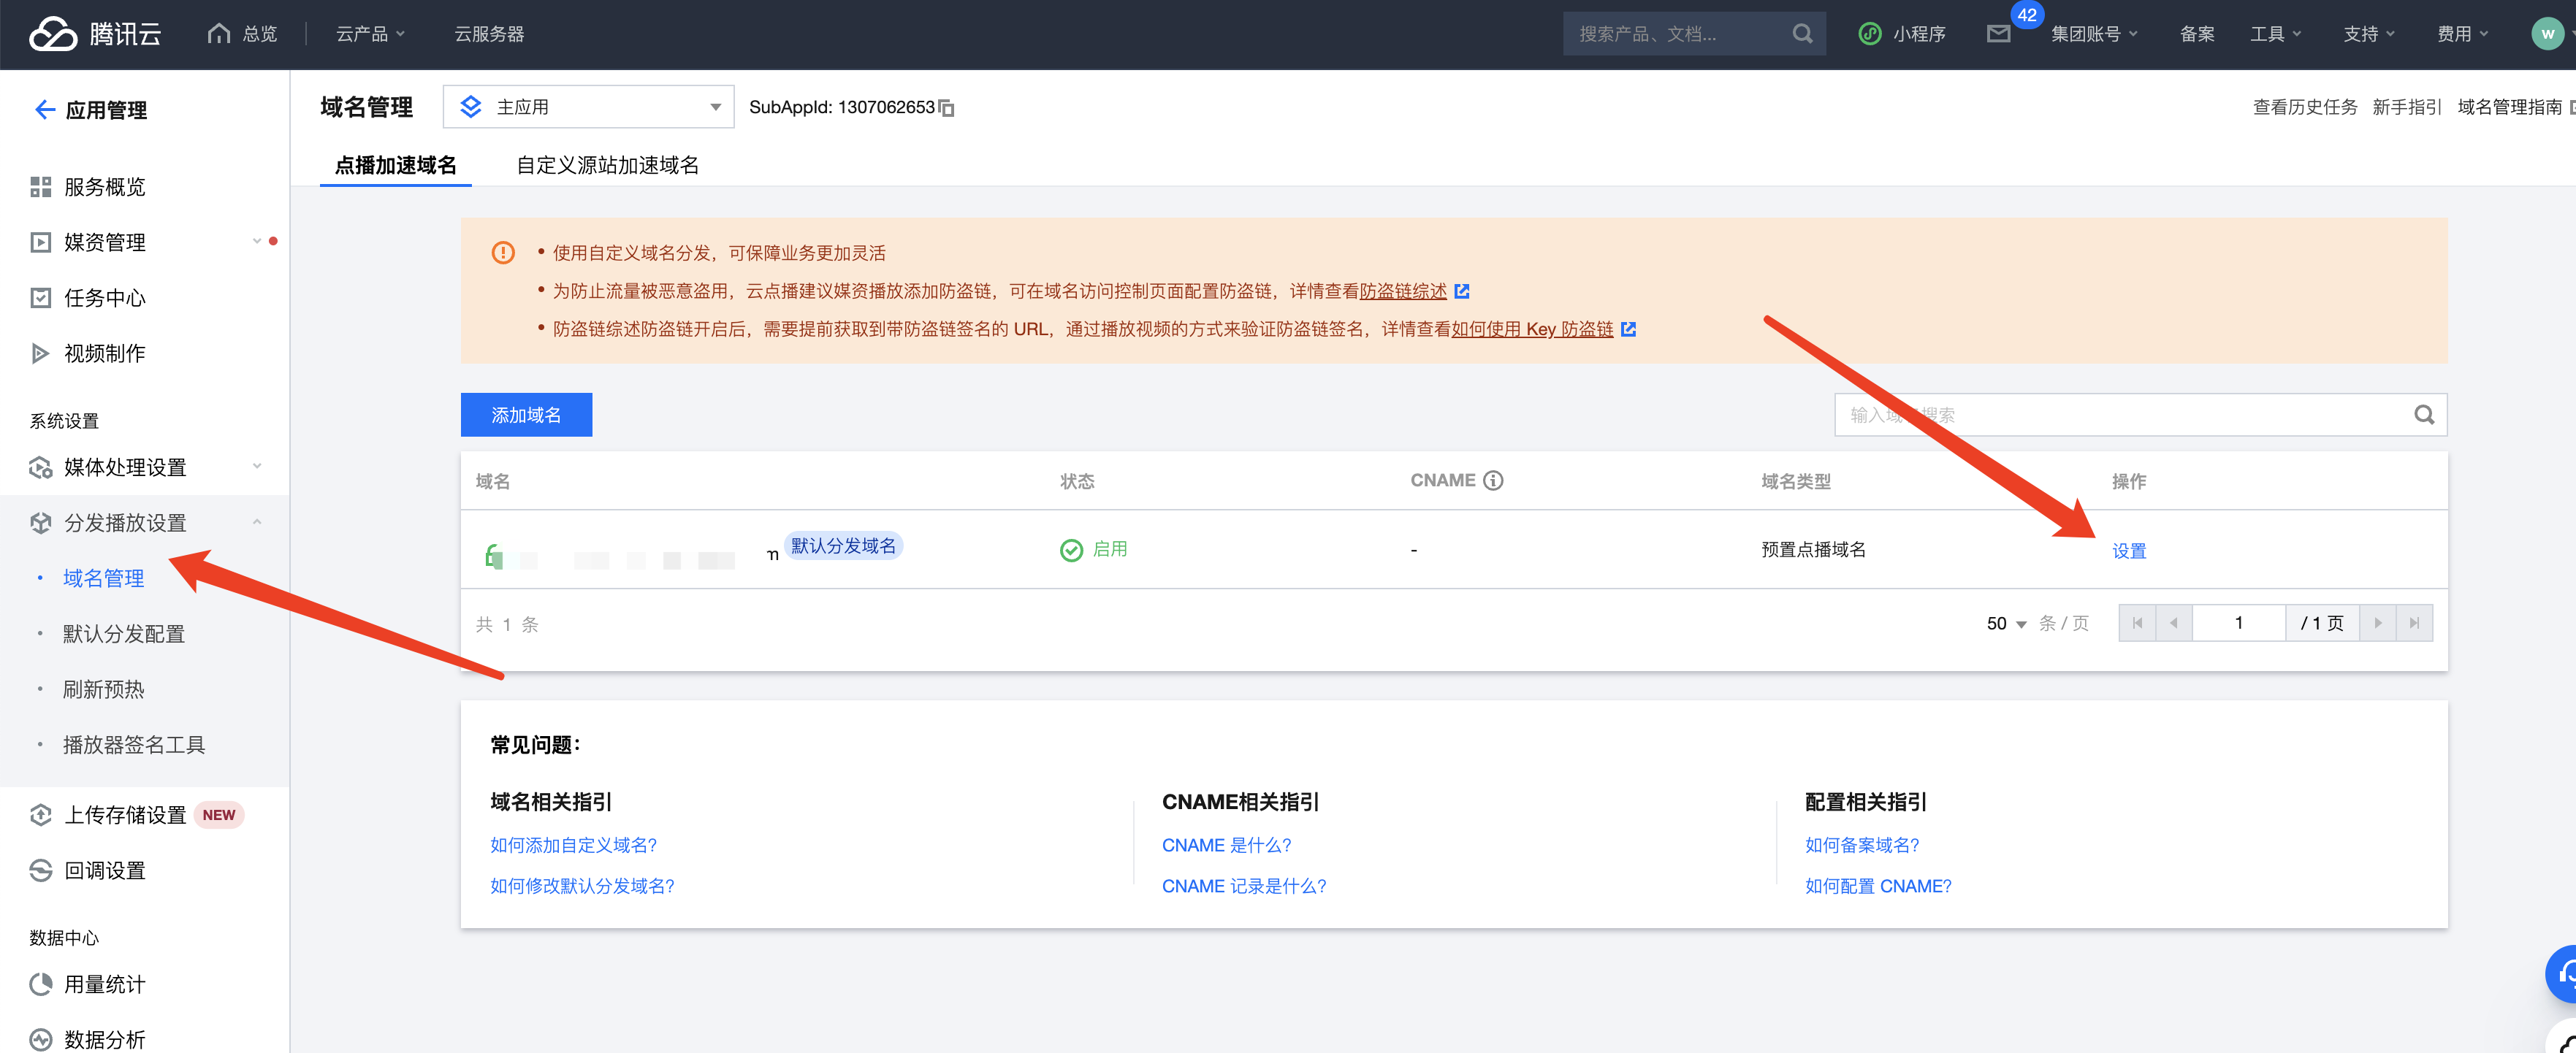Screen dimensions: 2576x1053
Task: Click the search magnifier in top bar
Action: click(x=1802, y=34)
